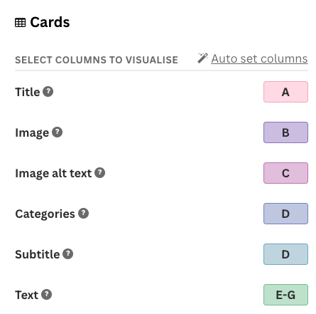The height and width of the screenshot is (314, 316).
Task: Open the Title help question icon
Action: point(48,91)
